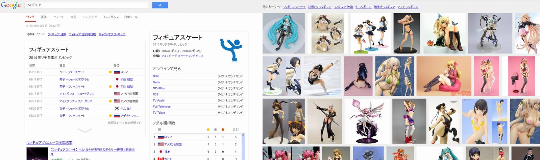Click image keyword 初音ミク フィギュア
The image size is (540, 160).
click(320, 7)
